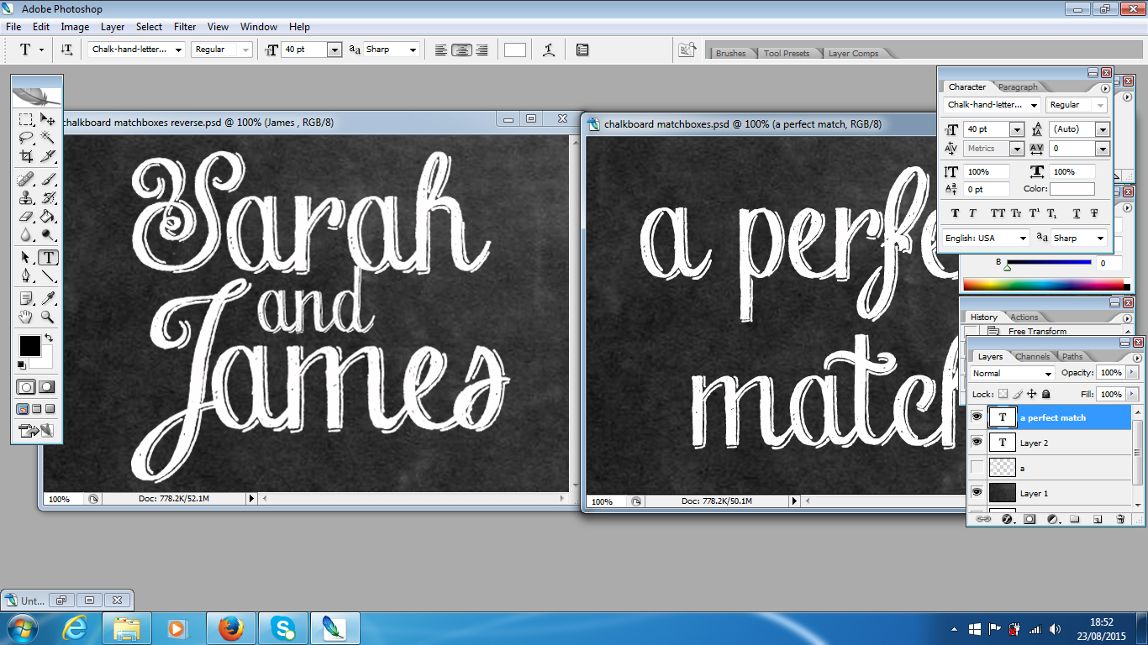Add layer style fx icon
The height and width of the screenshot is (645, 1148).
1007,519
